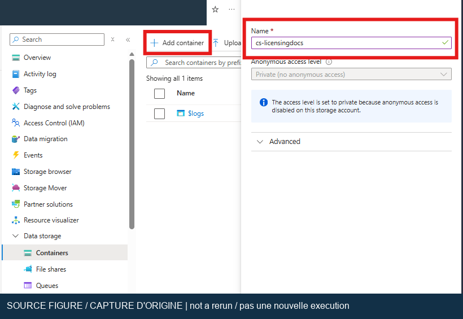Click the plus icon of Add container
The width and height of the screenshot is (463, 319).
click(154, 43)
